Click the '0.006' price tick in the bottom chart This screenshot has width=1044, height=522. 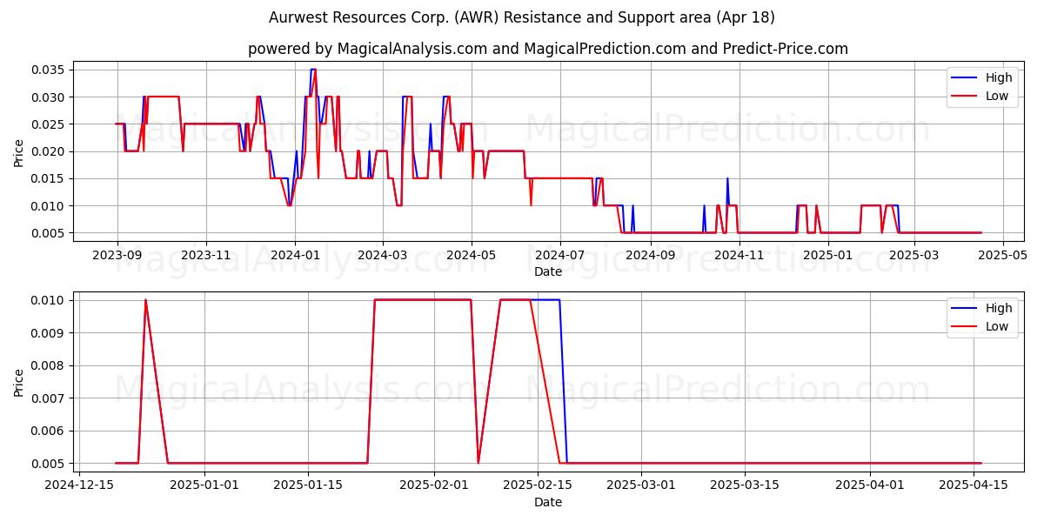click(50, 431)
